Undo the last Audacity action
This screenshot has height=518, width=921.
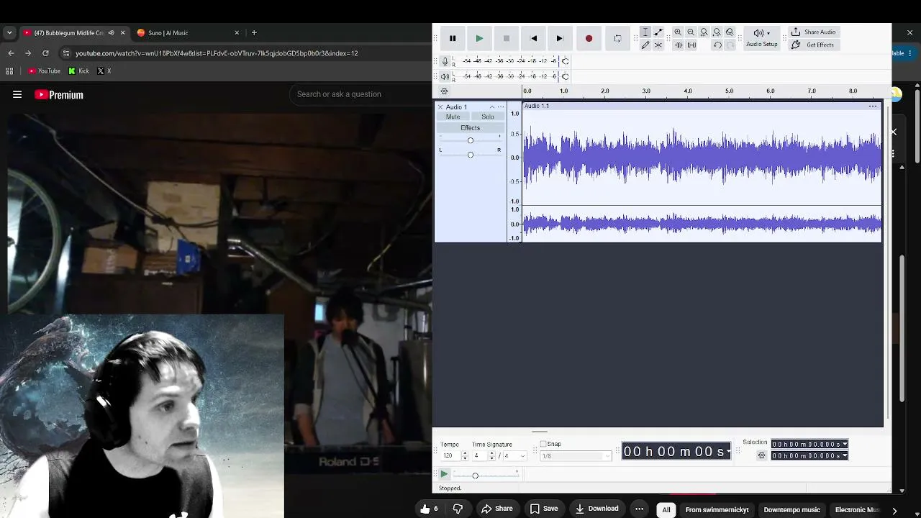pos(717,45)
